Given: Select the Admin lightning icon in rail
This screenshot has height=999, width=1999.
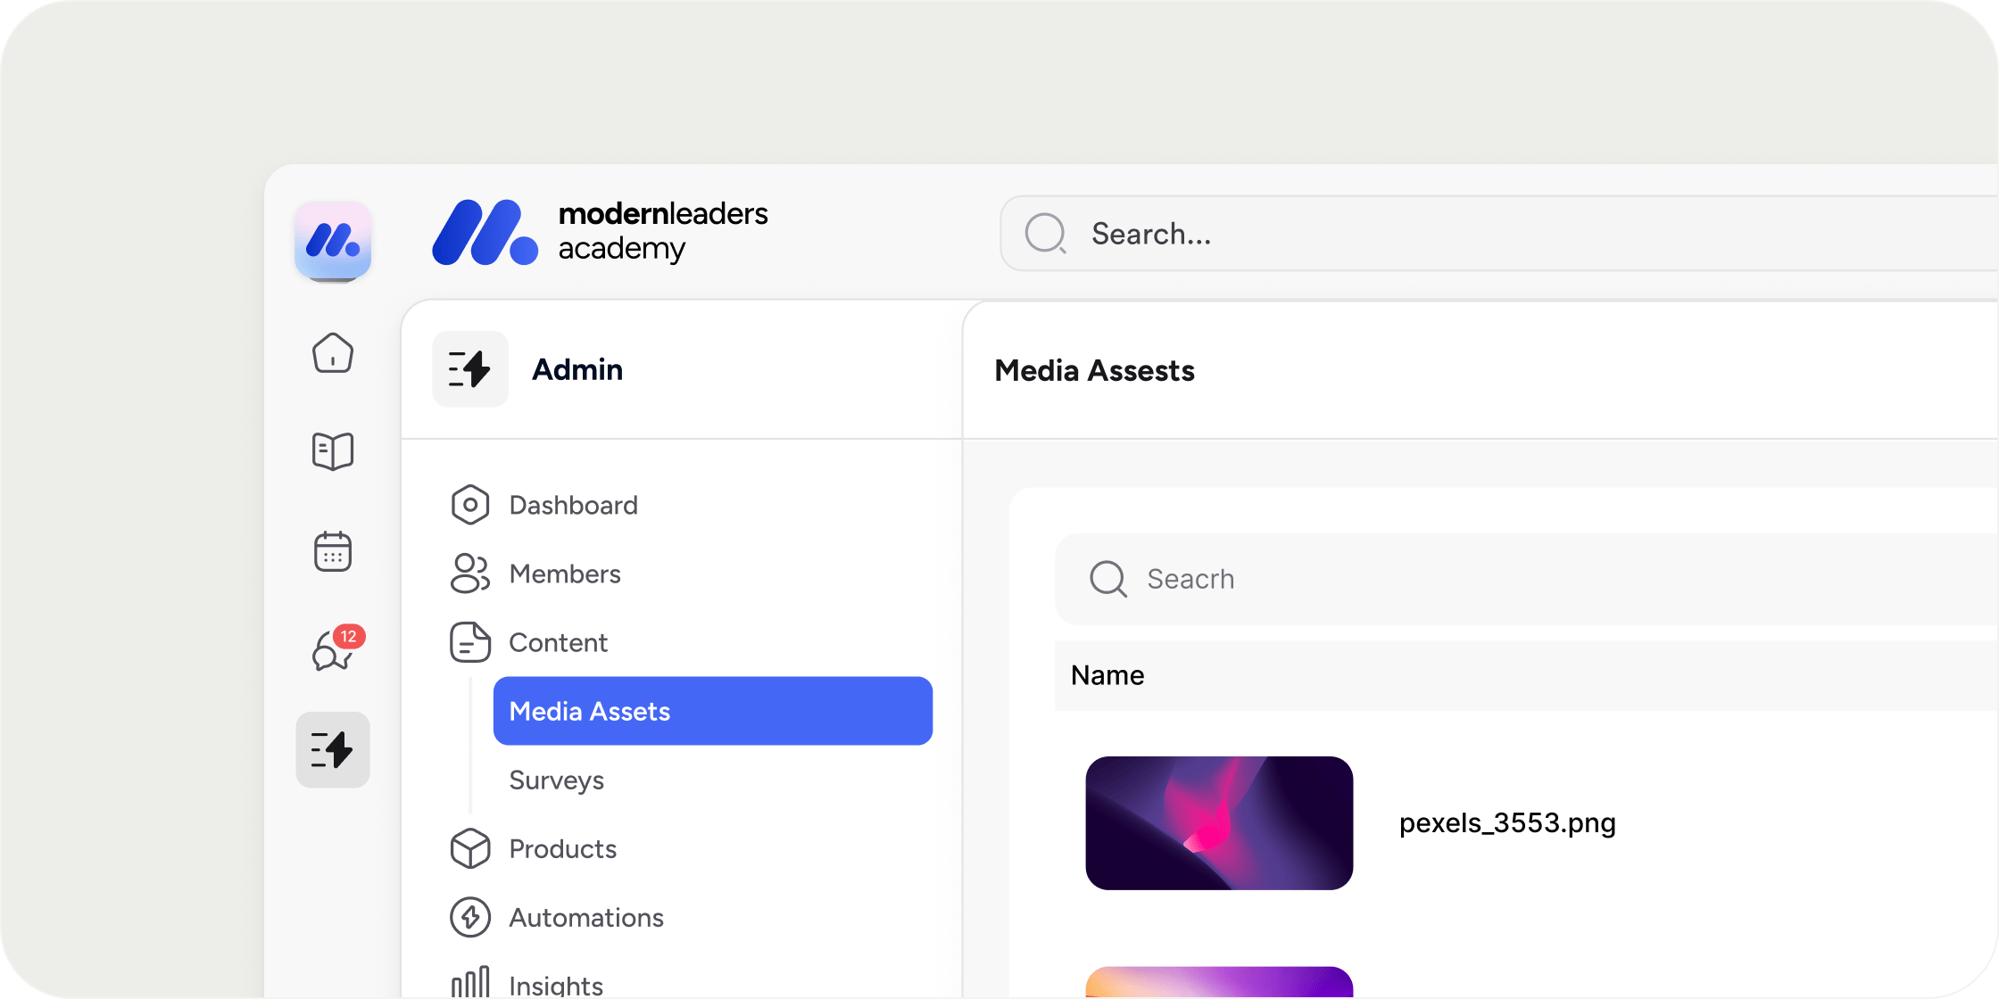Looking at the screenshot, I should [333, 749].
